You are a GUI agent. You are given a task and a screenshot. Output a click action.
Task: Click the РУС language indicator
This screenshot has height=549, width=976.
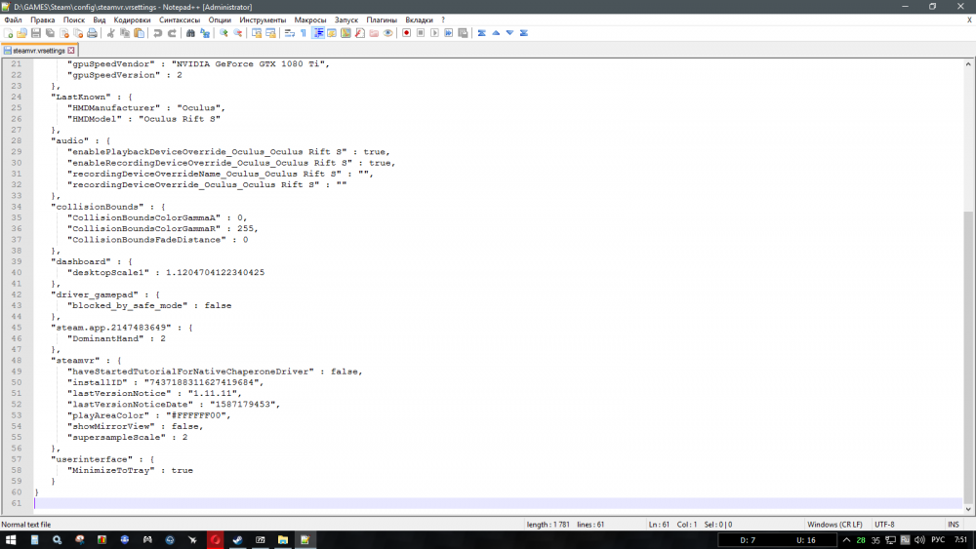[x=937, y=539]
